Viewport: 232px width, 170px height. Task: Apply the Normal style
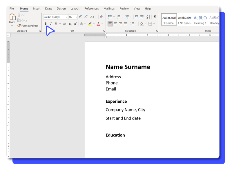tap(169, 20)
